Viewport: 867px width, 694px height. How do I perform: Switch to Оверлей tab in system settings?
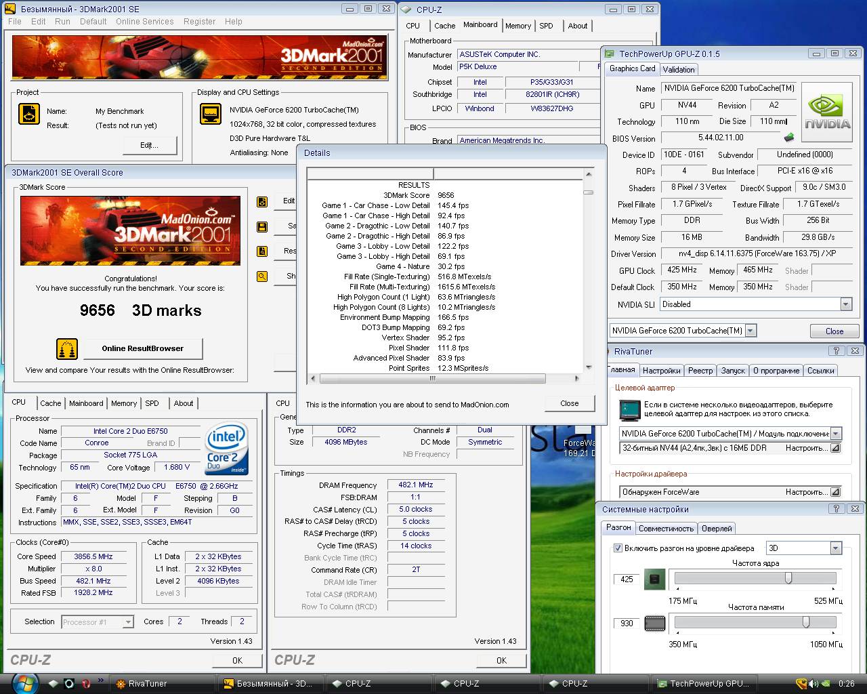click(717, 529)
